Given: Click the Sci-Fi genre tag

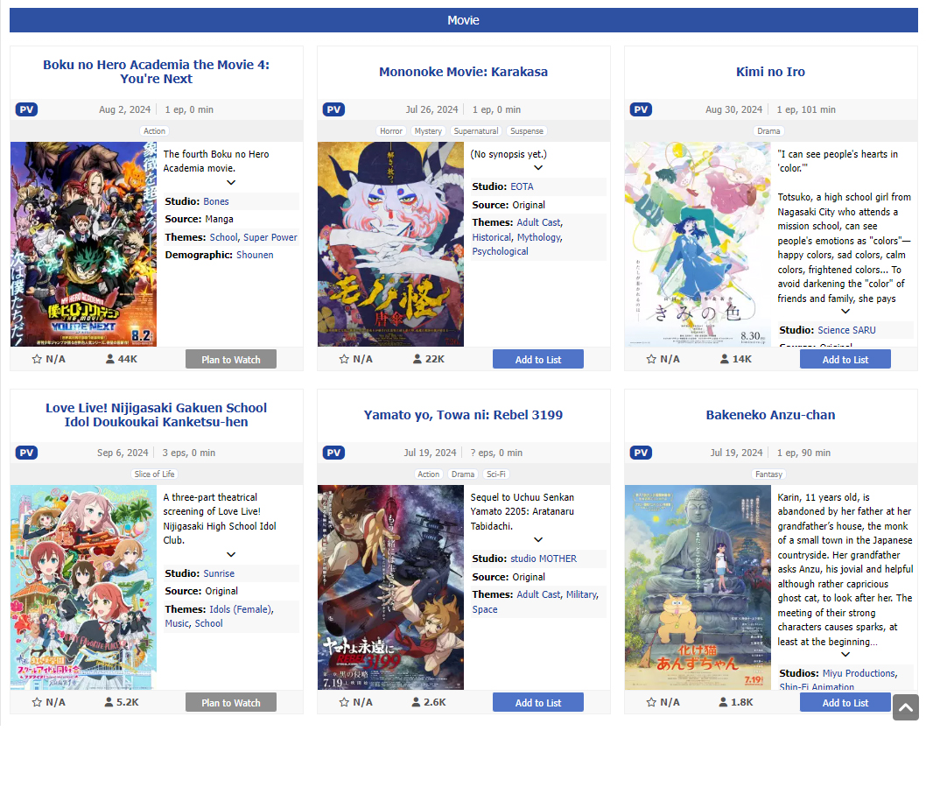Looking at the screenshot, I should pos(495,474).
